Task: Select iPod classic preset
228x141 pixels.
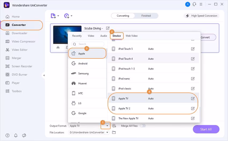Action: click(x=153, y=88)
